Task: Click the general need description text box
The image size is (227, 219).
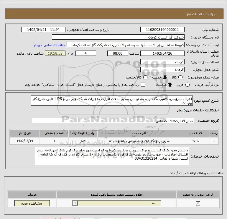Action: (112, 101)
